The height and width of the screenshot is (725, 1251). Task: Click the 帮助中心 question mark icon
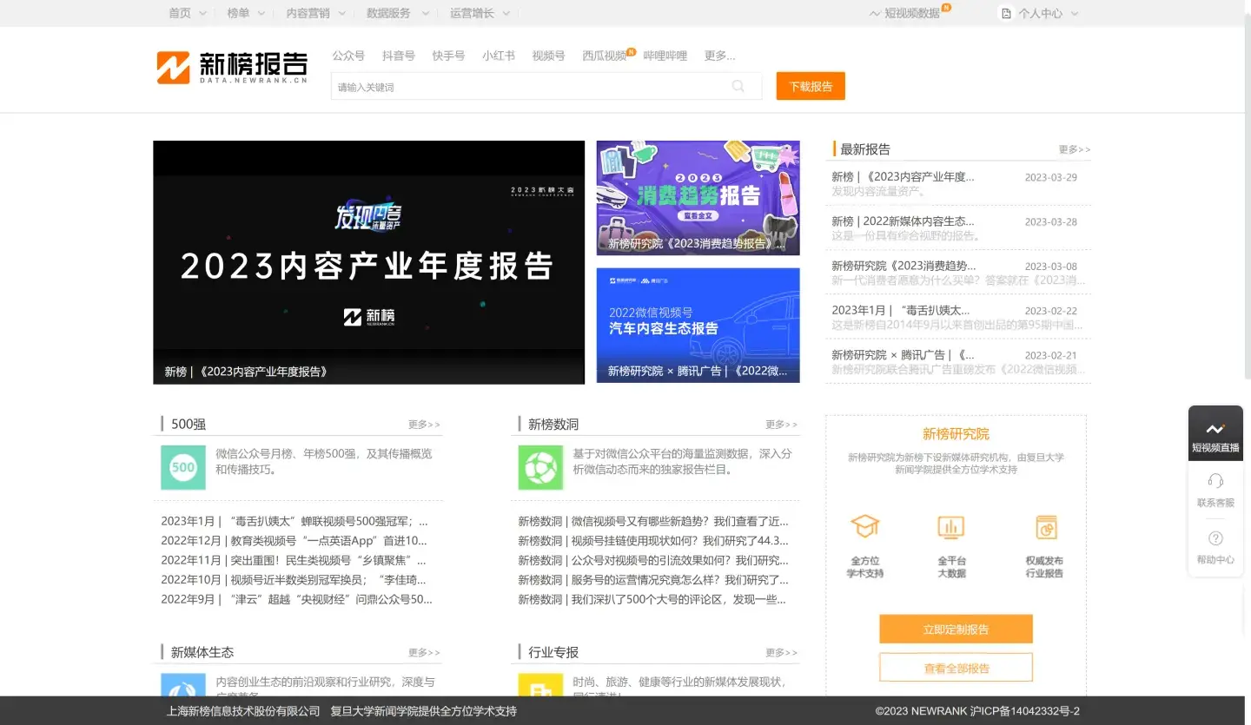[x=1215, y=538]
